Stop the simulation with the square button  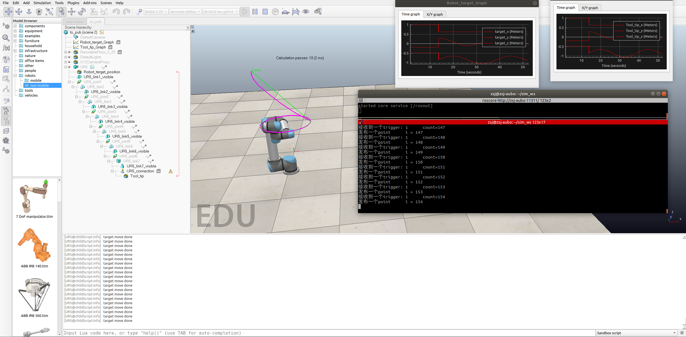click(265, 12)
